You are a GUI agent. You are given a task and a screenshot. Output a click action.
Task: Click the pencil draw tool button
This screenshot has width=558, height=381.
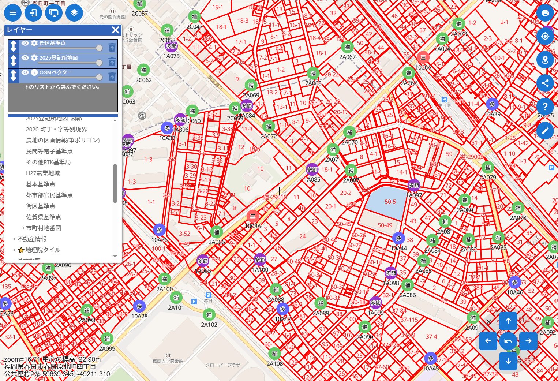pyautogui.click(x=545, y=130)
